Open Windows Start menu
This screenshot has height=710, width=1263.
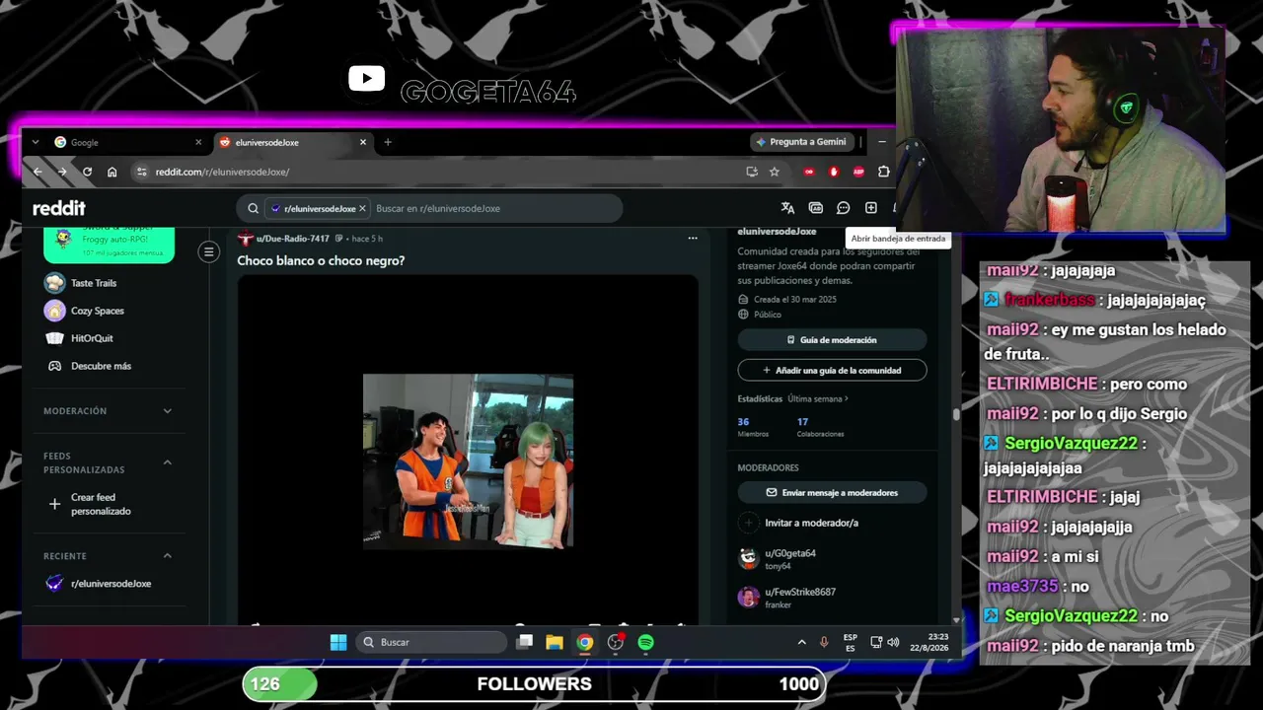[338, 642]
